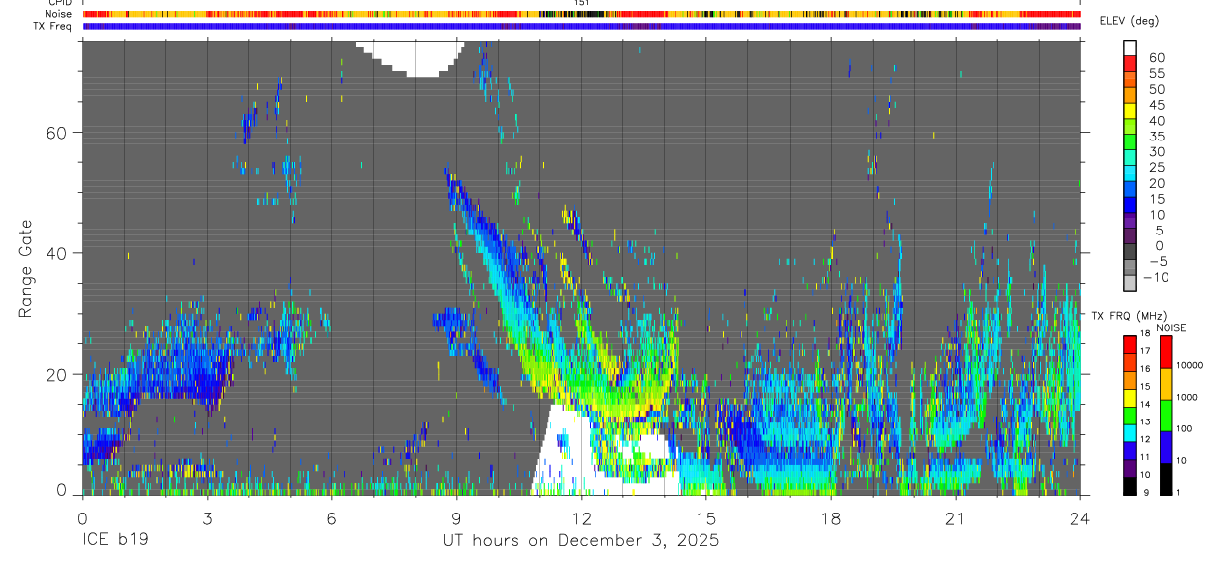This screenshot has height=561, width=1215.
Task: Click the multicolored Noise strip above the plot
Action: coord(582,14)
